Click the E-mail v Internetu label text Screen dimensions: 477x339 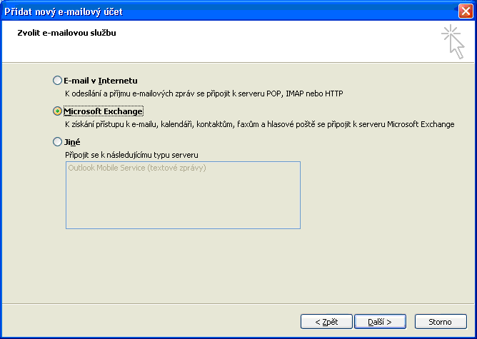tap(101, 81)
